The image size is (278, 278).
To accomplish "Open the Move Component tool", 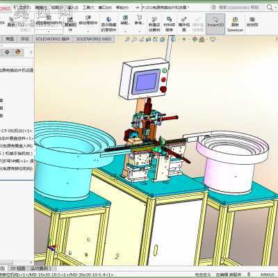I will pyautogui.click(x=88, y=20).
